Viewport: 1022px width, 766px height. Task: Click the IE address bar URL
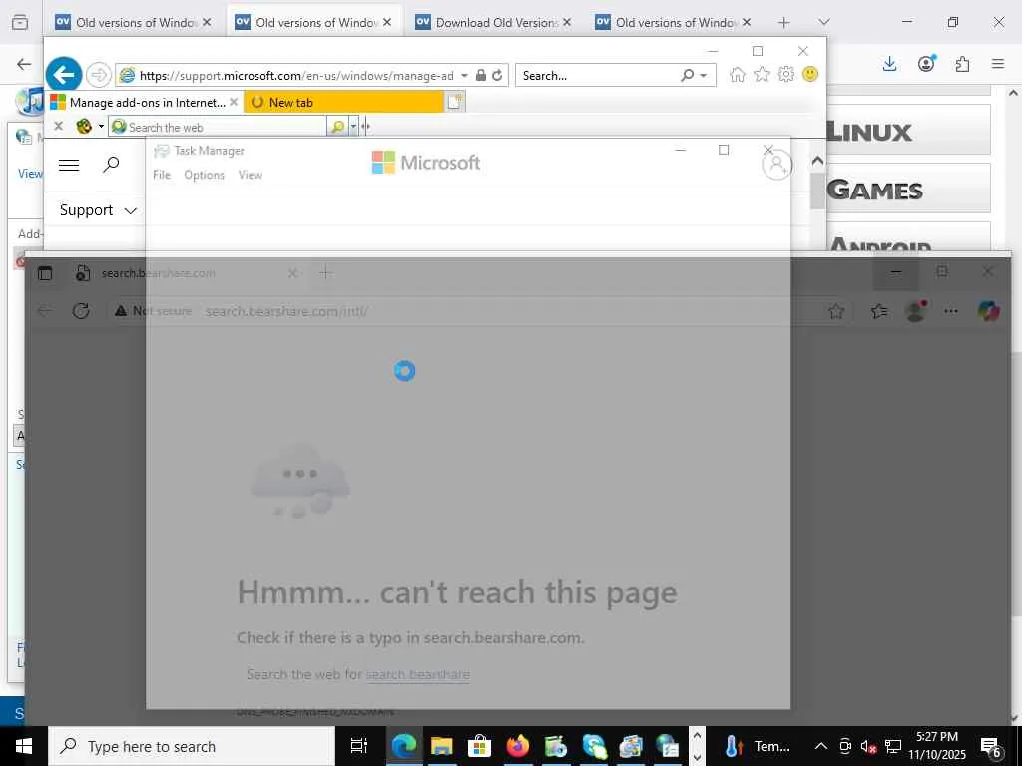pyautogui.click(x=296, y=76)
